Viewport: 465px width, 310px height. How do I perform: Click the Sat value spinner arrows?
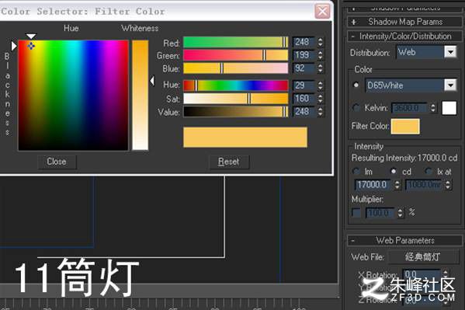click(x=320, y=99)
